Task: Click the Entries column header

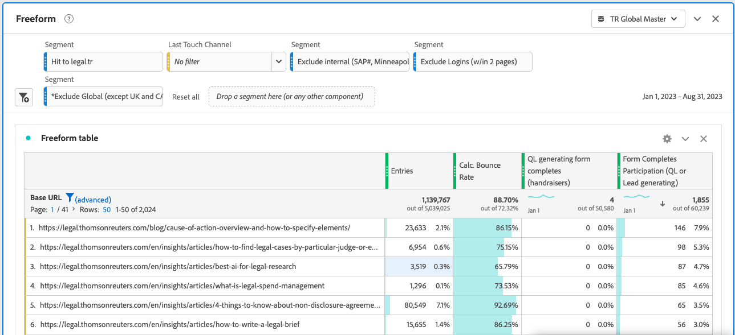Action: click(x=402, y=171)
